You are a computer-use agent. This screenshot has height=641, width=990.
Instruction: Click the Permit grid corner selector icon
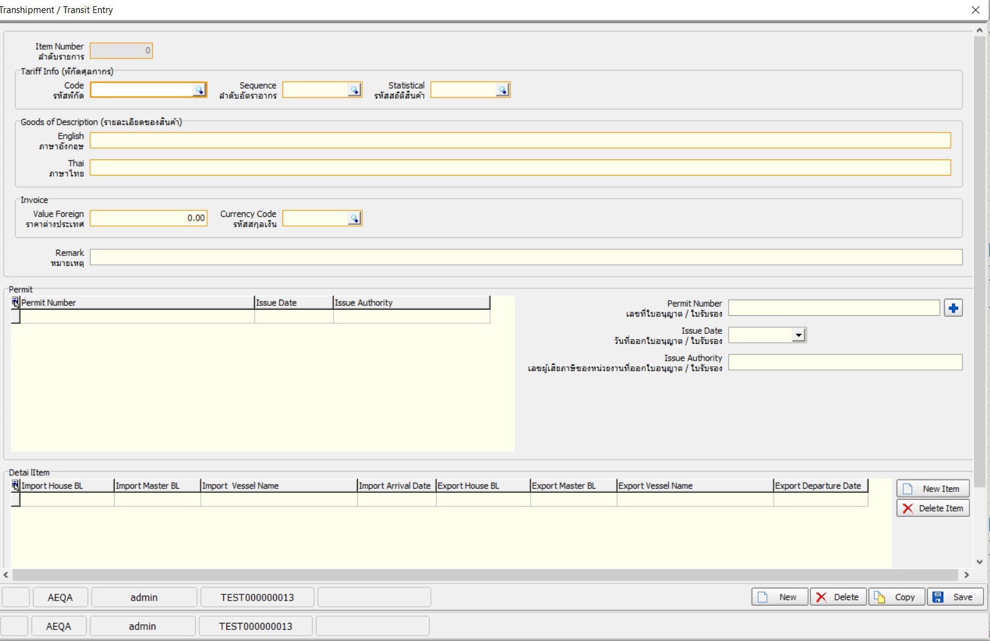pyautogui.click(x=16, y=303)
